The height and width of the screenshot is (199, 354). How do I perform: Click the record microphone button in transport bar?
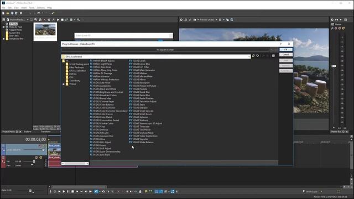[50, 192]
